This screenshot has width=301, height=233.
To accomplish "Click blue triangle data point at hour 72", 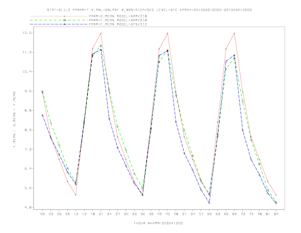I will tap(242, 130).
